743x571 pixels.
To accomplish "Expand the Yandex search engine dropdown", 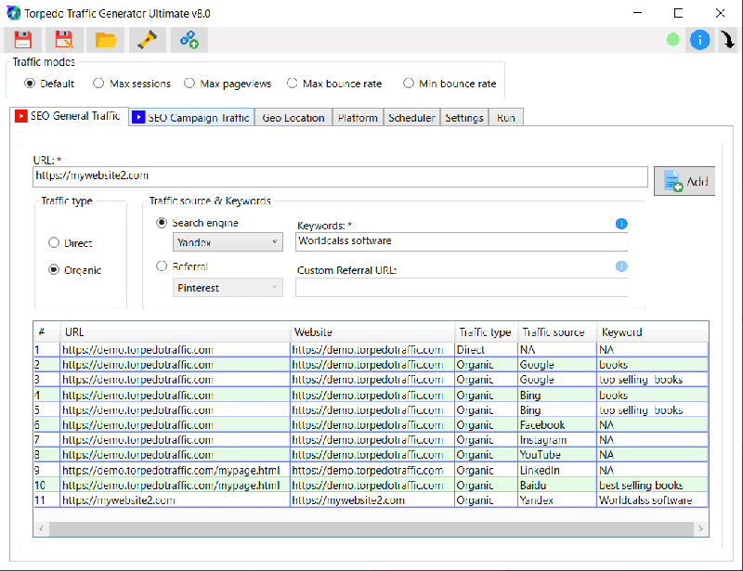I will (228, 242).
